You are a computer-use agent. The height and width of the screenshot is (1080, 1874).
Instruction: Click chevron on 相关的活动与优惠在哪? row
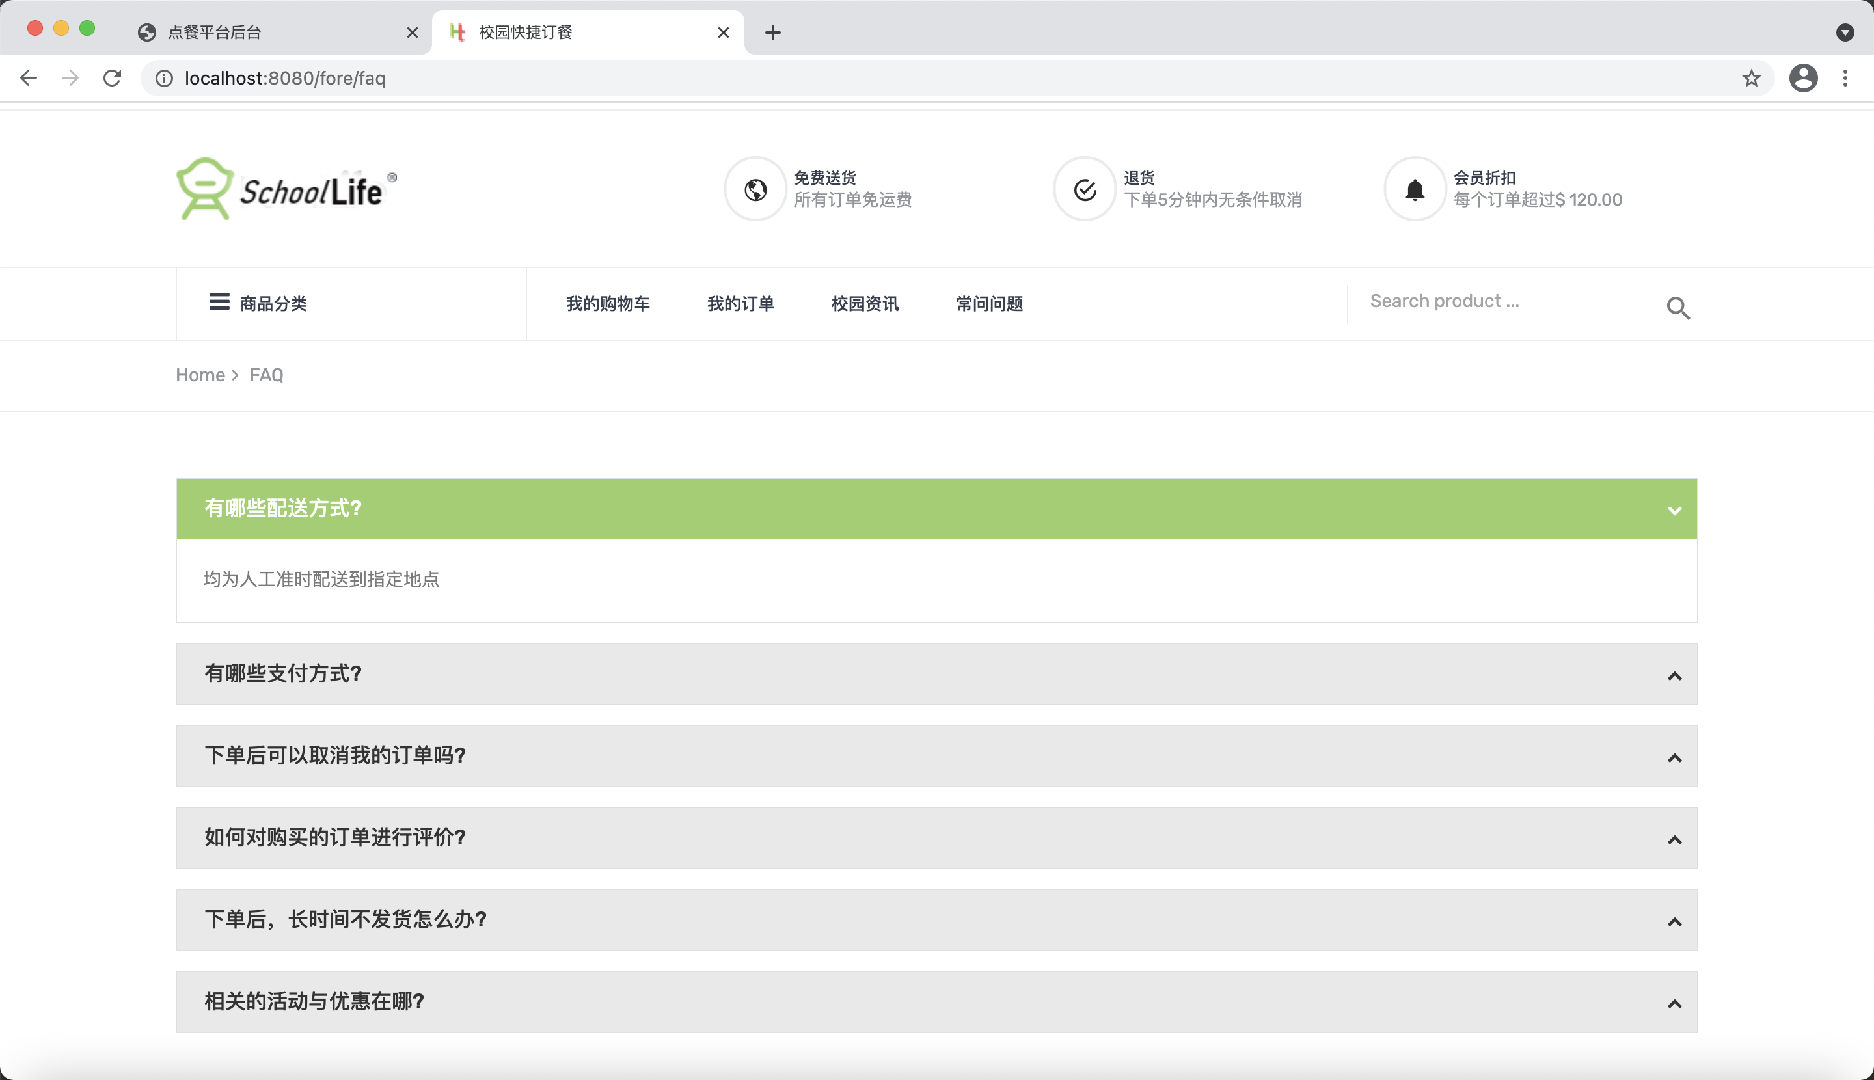(x=1674, y=1004)
